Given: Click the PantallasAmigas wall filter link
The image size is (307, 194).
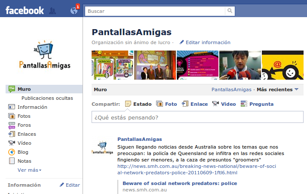Looking at the screenshot, I should click(x=231, y=90).
